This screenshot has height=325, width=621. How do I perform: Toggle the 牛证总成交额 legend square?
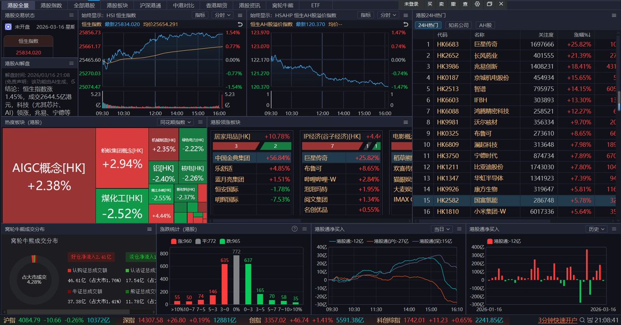tap(69, 291)
